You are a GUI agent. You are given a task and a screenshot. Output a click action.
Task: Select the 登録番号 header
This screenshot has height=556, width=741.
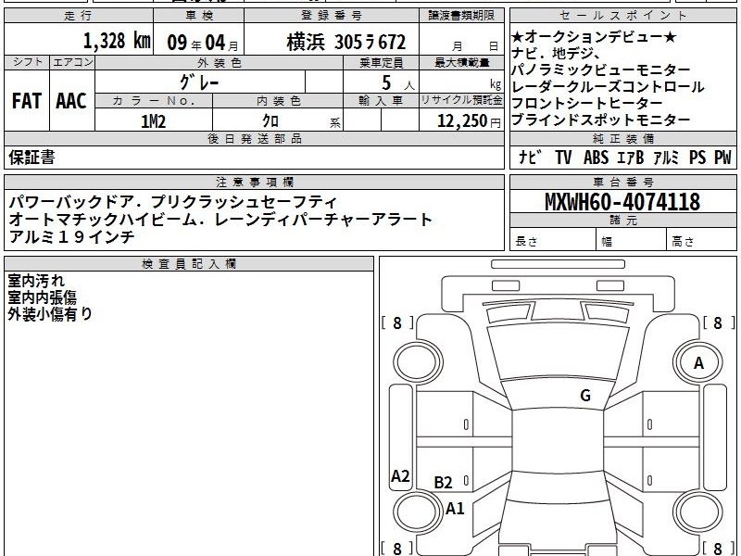(x=332, y=16)
